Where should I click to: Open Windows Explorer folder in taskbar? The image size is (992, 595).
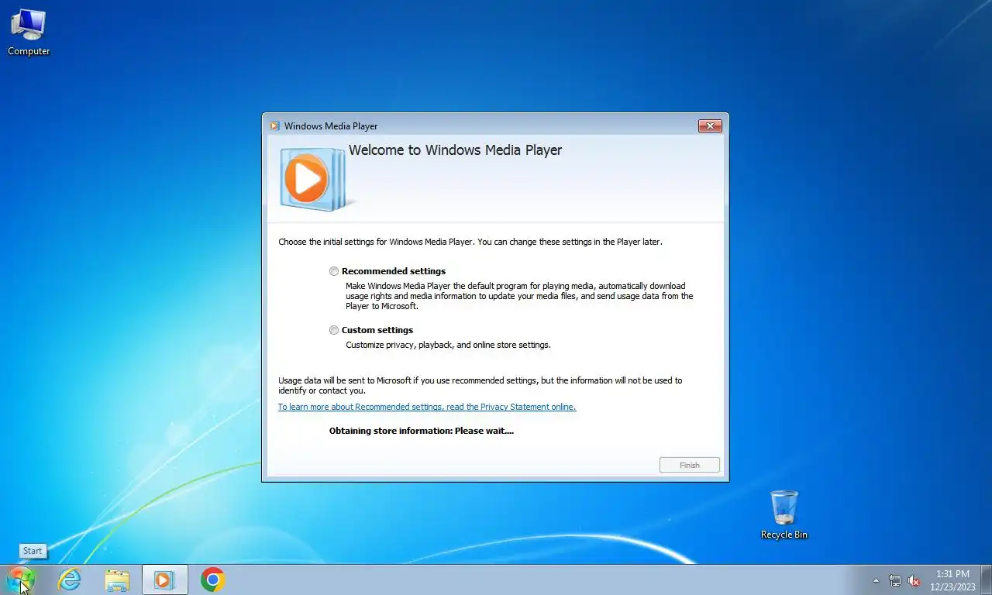[117, 580]
